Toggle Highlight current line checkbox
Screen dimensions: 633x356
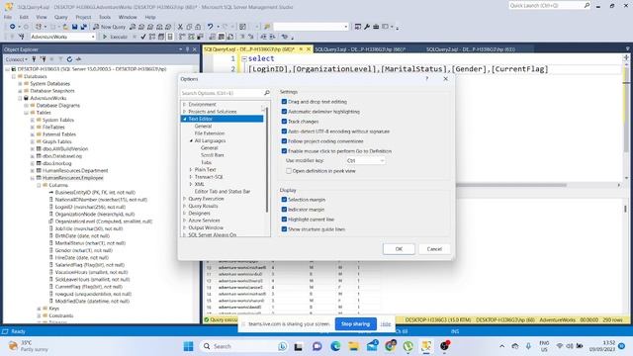[x=284, y=220]
